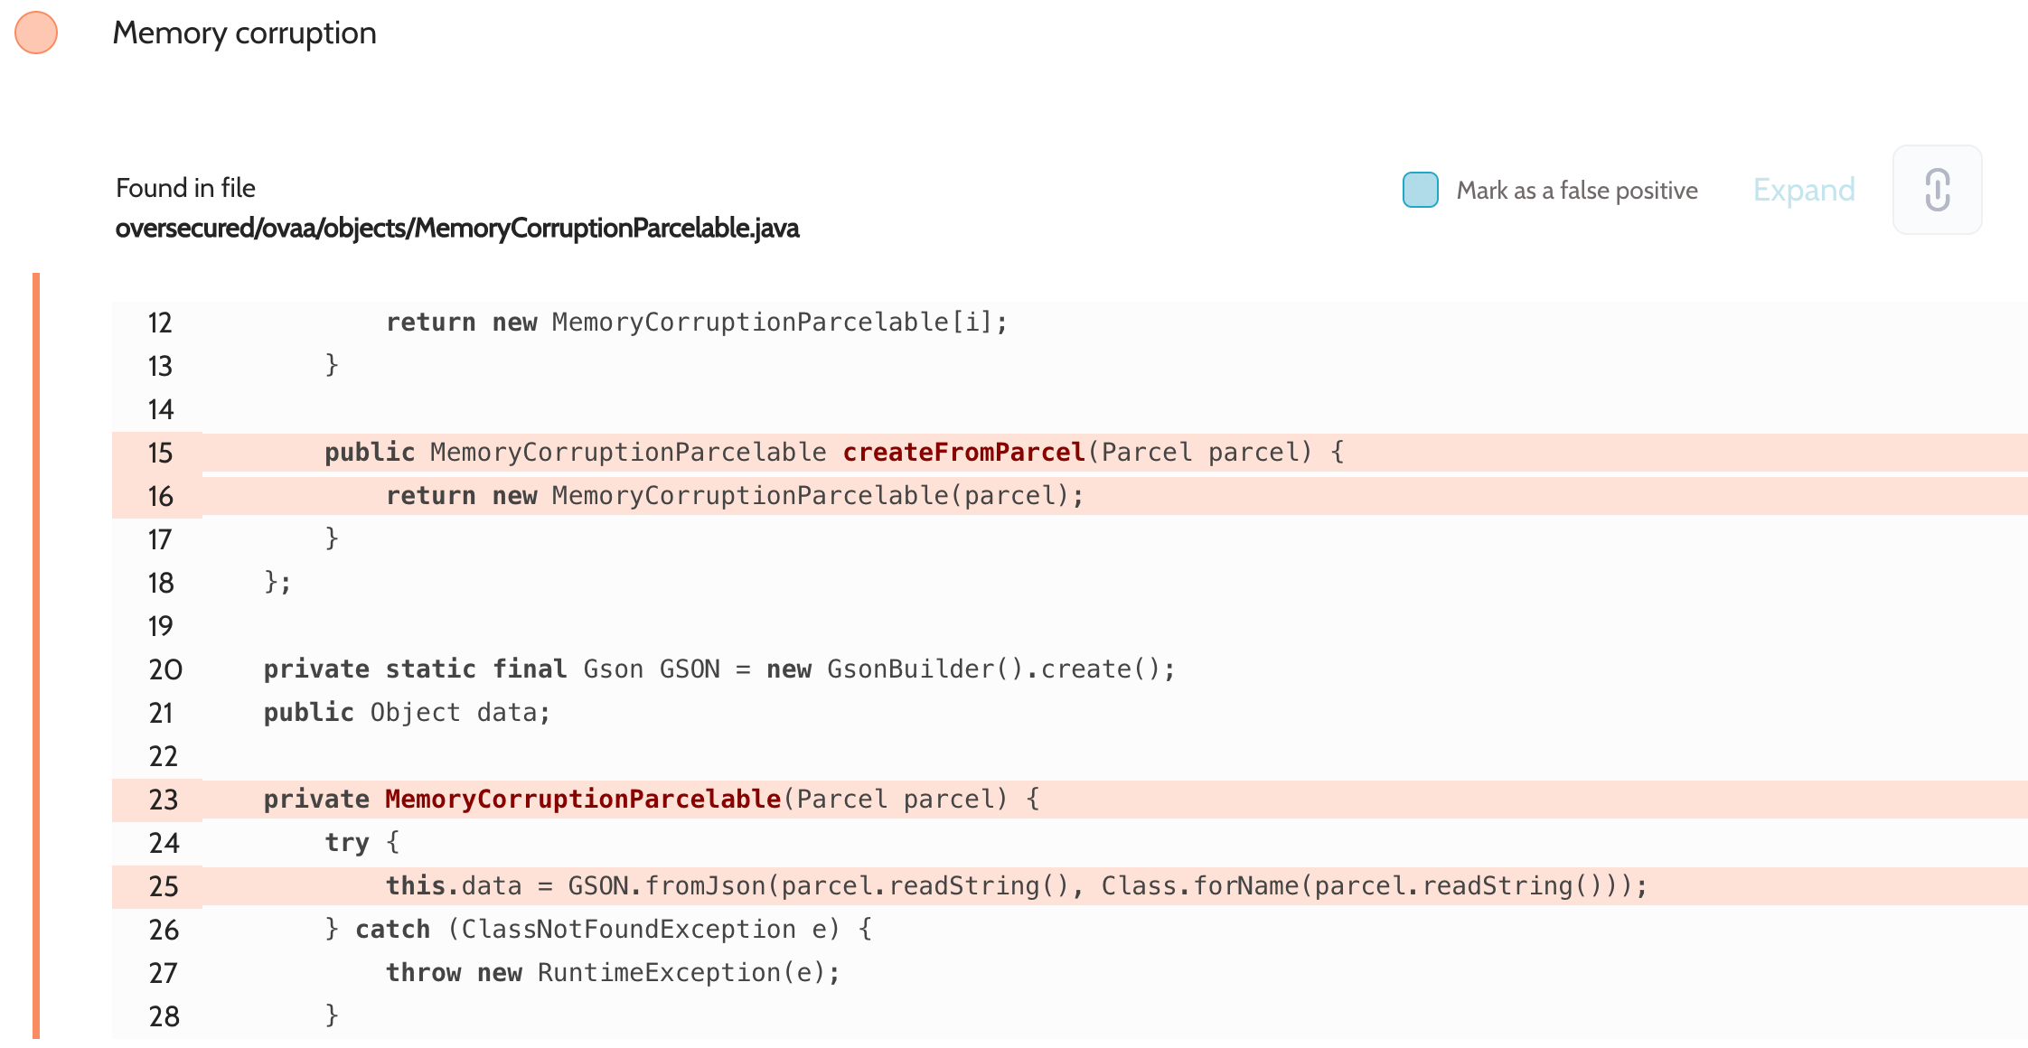
Task: Click the catch ClassNotFoundException line
Action: point(598,929)
